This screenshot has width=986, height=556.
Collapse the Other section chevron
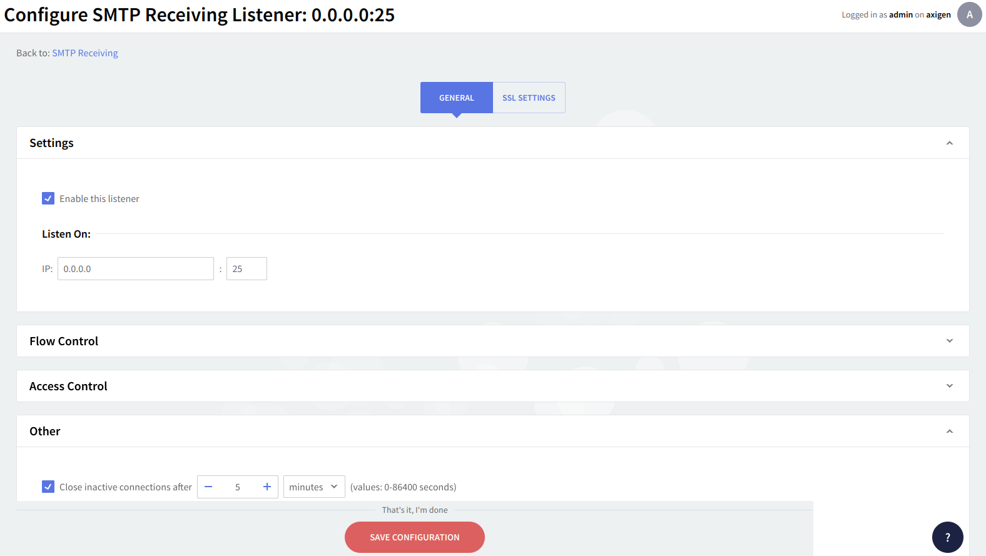949,432
